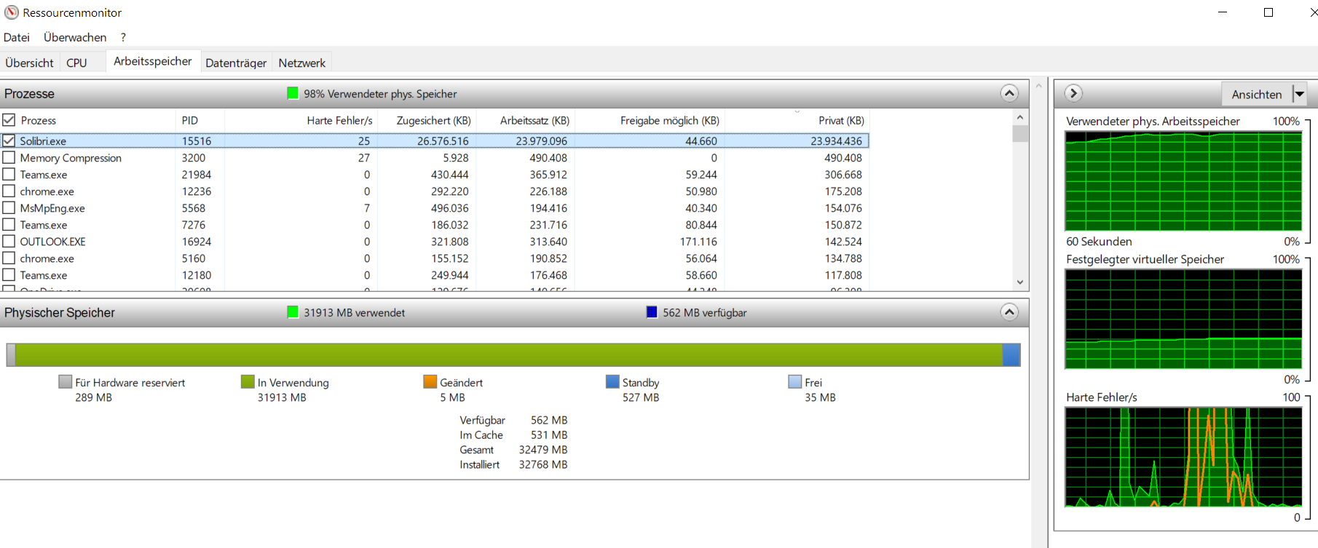Switch to the Netzwerk tab
The image size is (1318, 548).
[x=301, y=63]
